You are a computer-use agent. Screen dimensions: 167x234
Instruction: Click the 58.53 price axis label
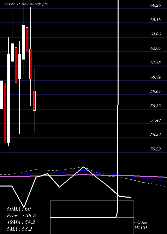[156, 106]
